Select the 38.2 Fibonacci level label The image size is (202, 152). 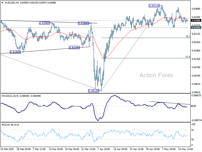pyautogui.click(x=188, y=36)
